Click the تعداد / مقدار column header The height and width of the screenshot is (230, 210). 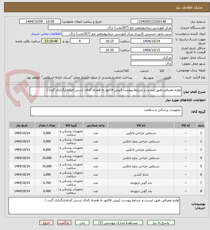[x=47, y=125]
